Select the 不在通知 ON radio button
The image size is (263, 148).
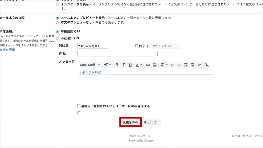coord(57,38)
